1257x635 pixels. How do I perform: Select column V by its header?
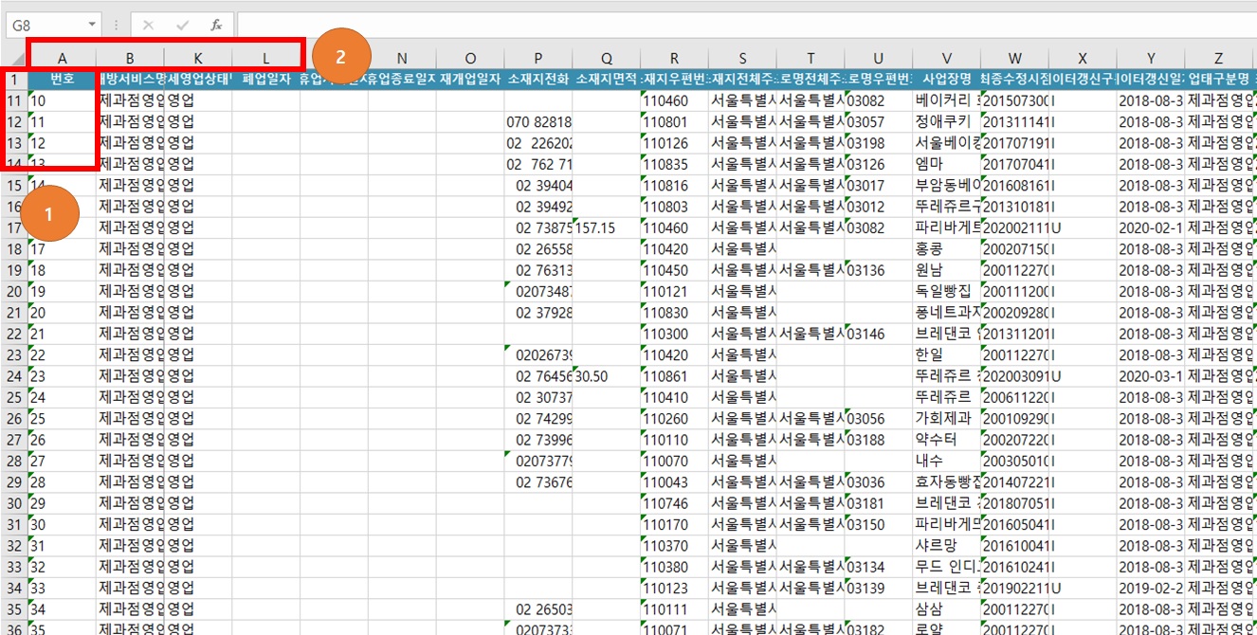[x=947, y=59]
